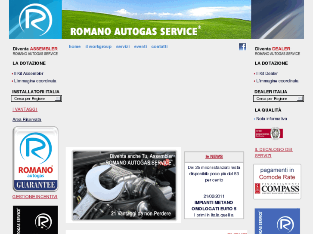Open the eventi menu item

pos(140,46)
